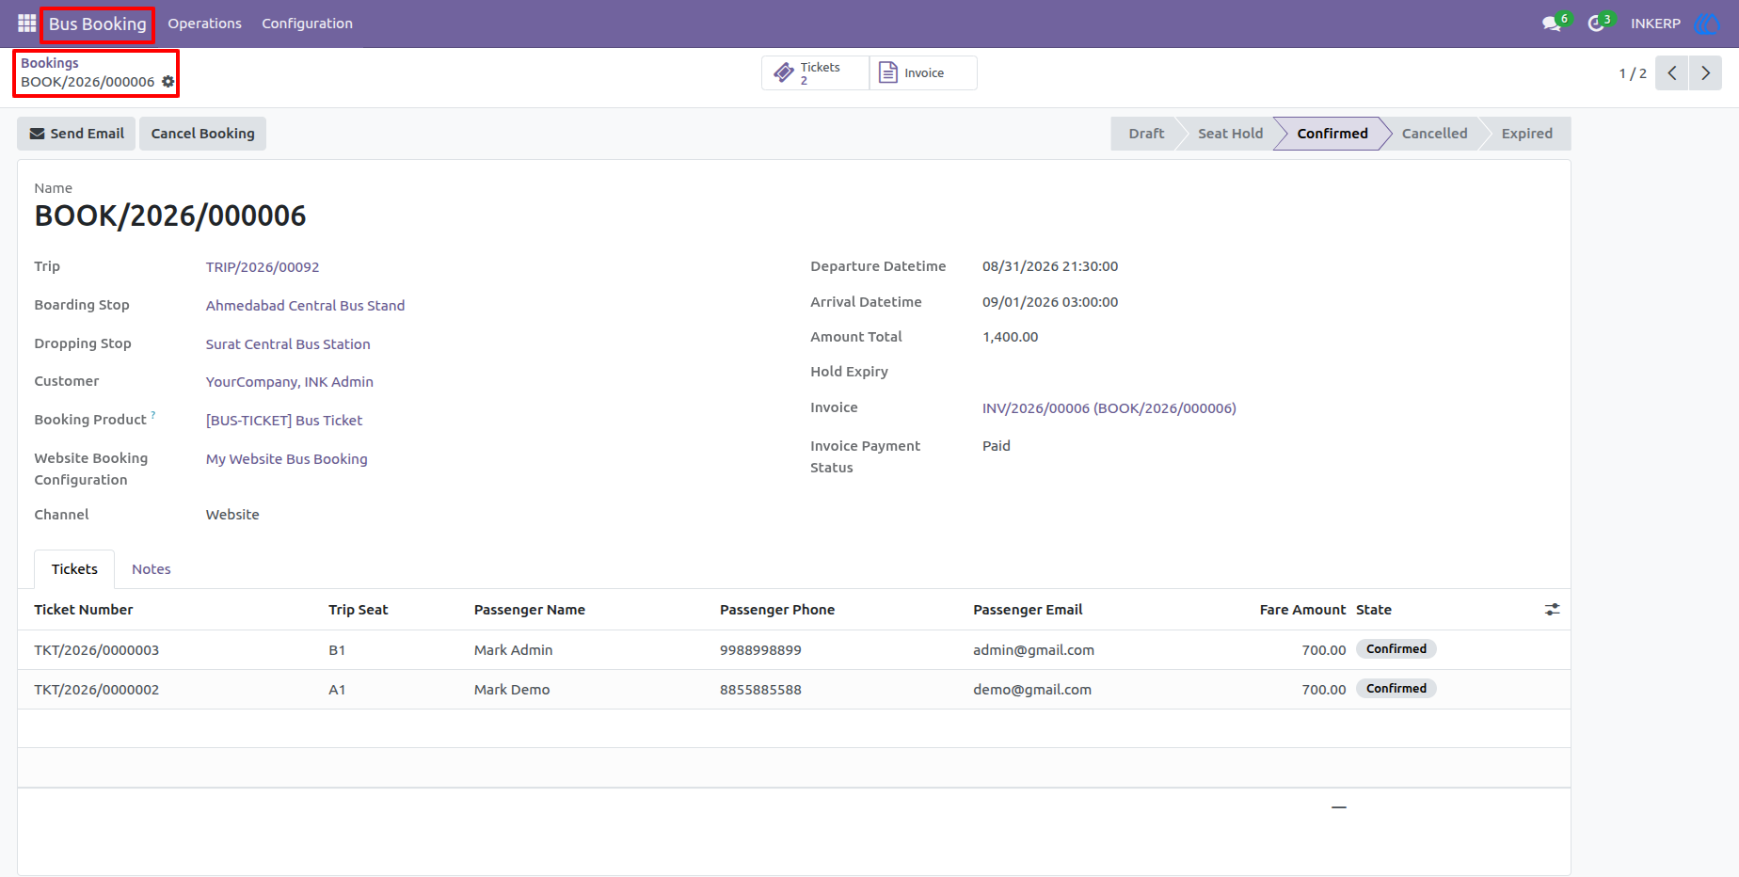1739x877 pixels.
Task: Go to previous booking record arrow
Action: [1672, 73]
